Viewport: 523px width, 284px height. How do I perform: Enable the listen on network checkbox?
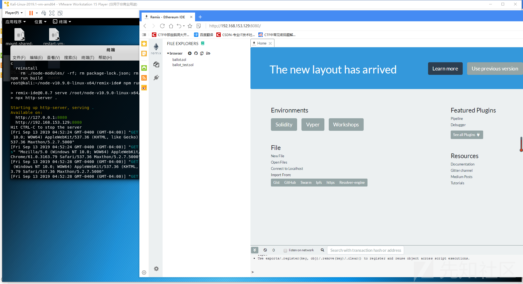285,250
